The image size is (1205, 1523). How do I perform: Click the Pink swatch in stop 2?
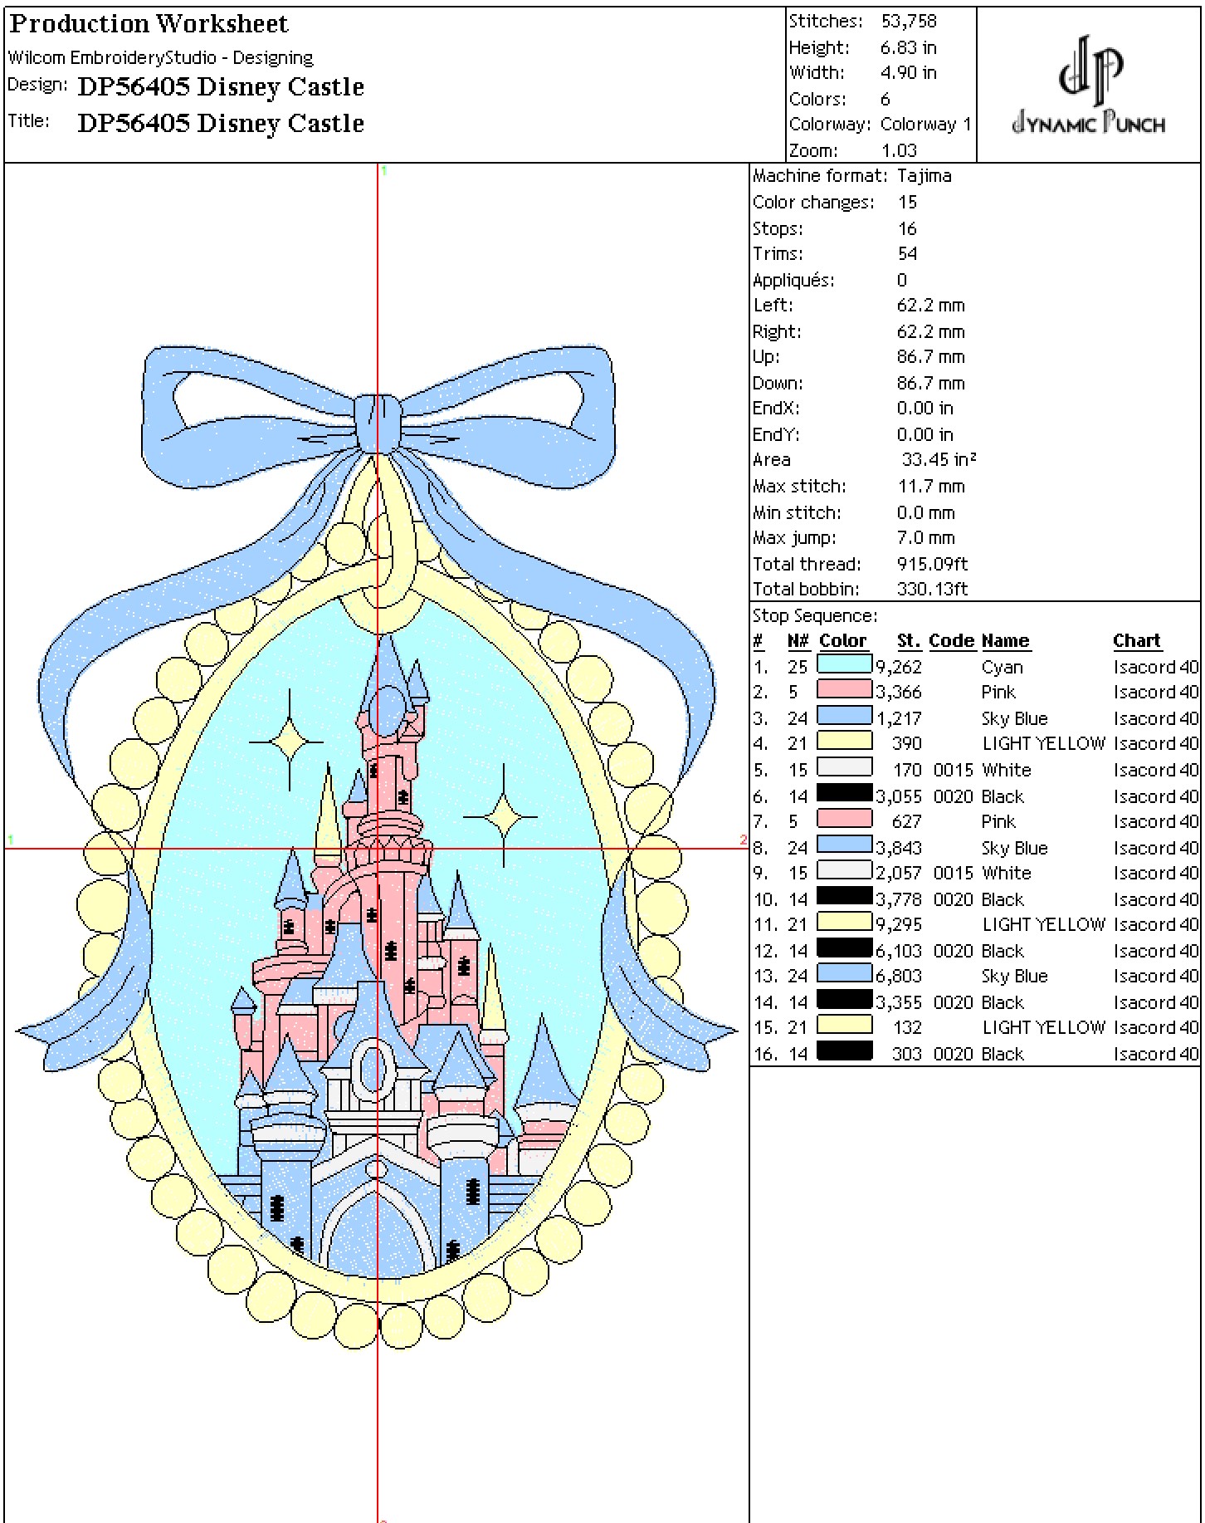[x=844, y=690]
